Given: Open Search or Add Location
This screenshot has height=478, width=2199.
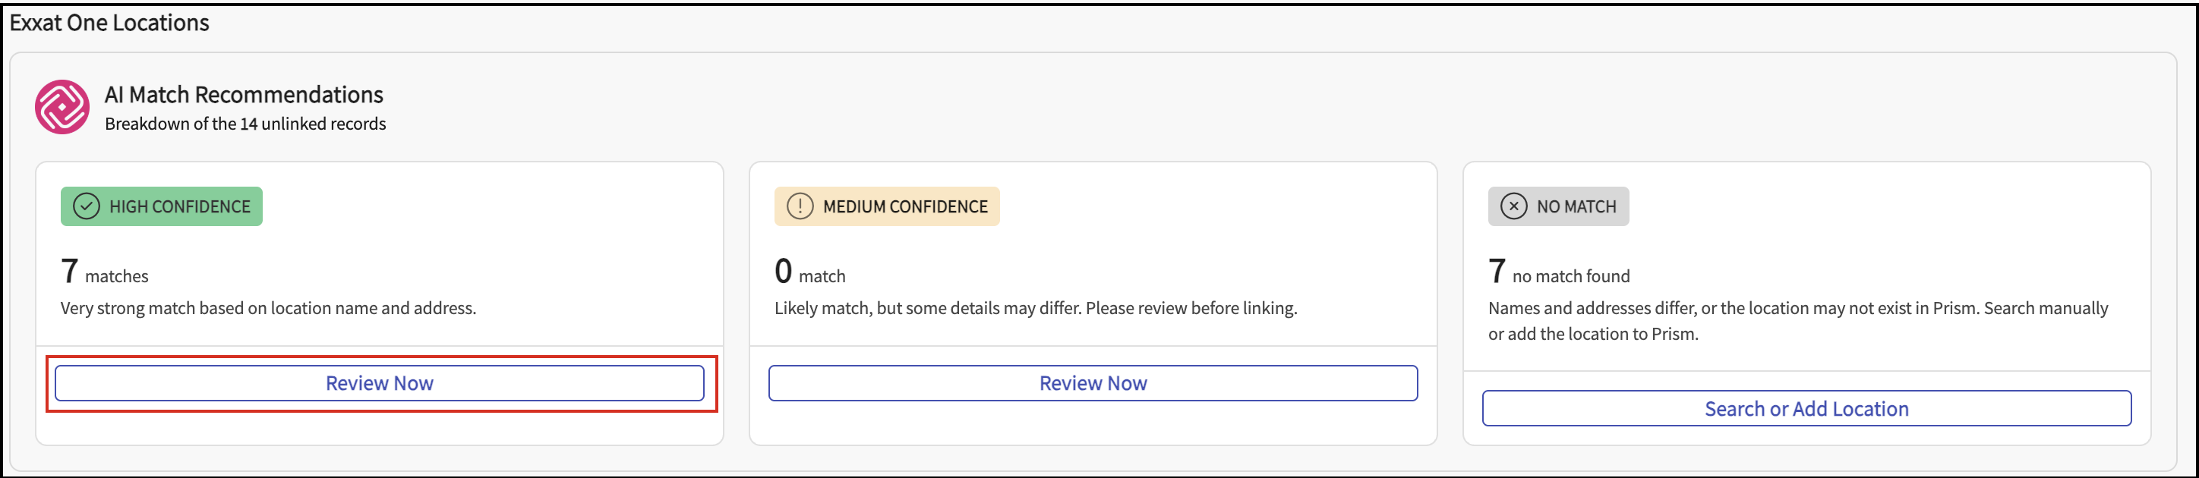Looking at the screenshot, I should pyautogui.click(x=1806, y=409).
